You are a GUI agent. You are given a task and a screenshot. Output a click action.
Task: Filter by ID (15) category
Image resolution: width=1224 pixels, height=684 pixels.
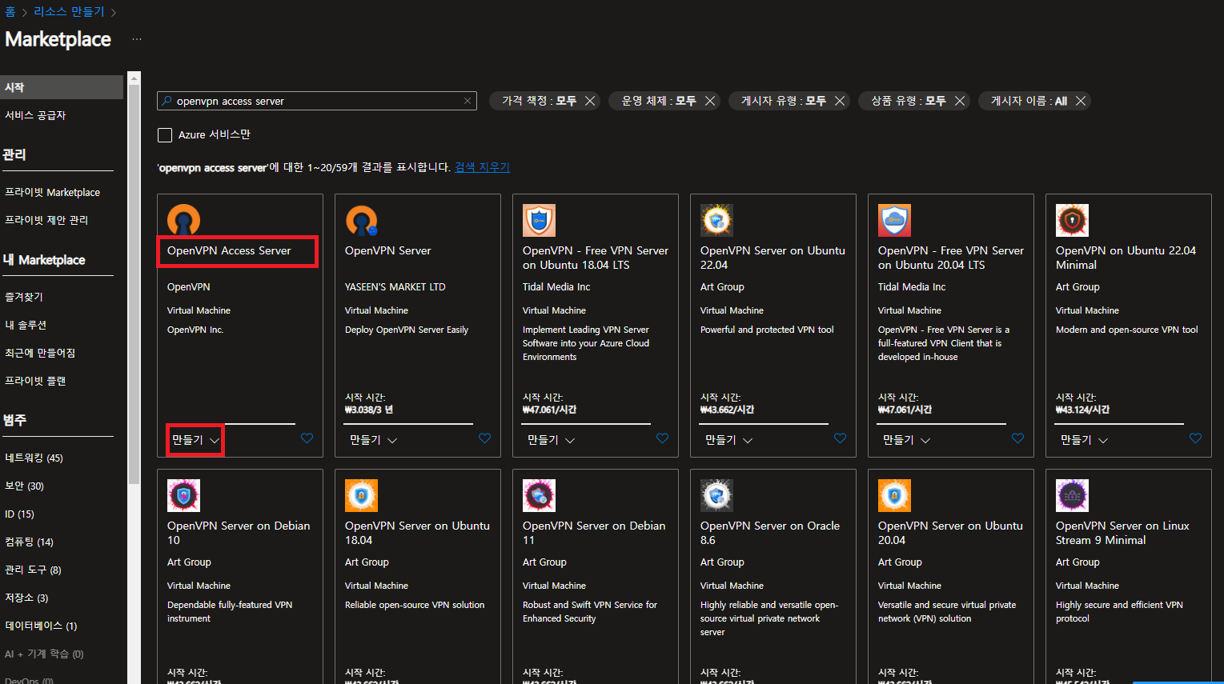pyautogui.click(x=19, y=514)
